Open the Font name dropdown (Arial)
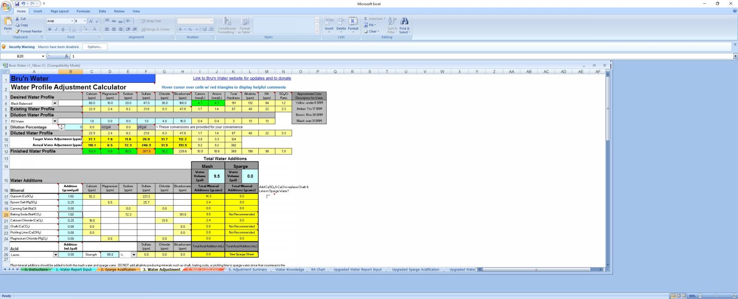 [72, 21]
